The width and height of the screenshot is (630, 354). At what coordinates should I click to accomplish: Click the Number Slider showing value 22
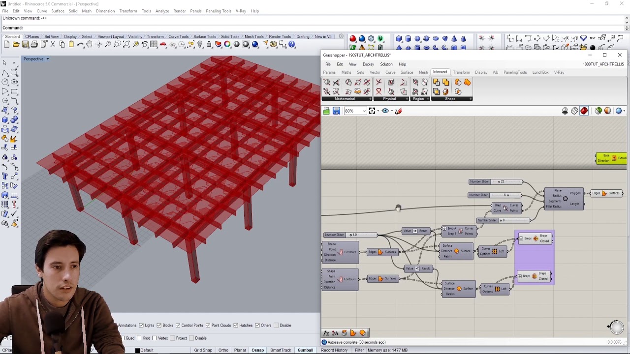(495, 182)
